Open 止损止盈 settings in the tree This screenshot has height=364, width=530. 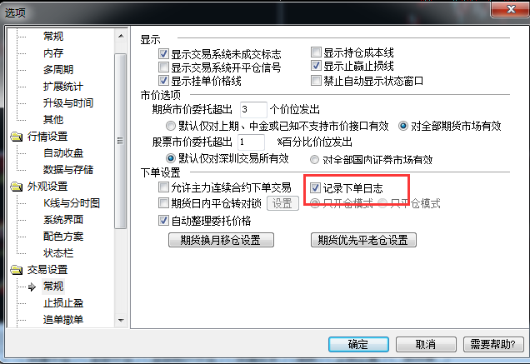pyautogui.click(x=63, y=303)
